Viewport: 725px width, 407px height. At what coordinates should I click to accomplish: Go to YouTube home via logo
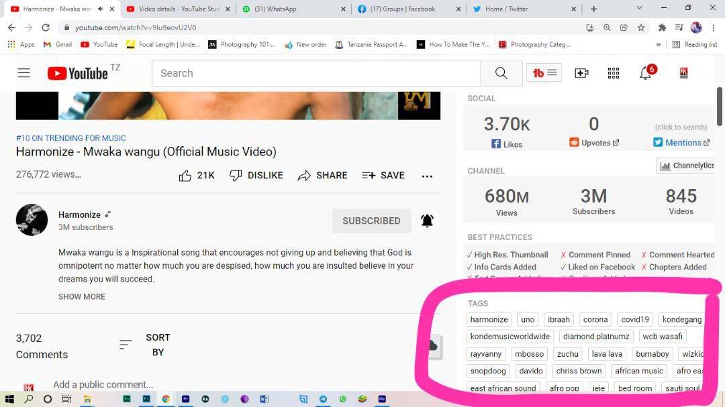pos(78,73)
